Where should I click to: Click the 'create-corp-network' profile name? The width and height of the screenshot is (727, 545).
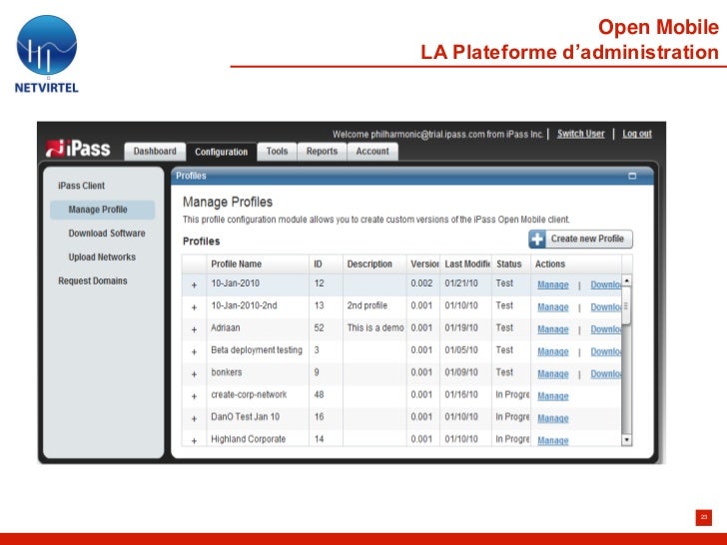click(249, 395)
